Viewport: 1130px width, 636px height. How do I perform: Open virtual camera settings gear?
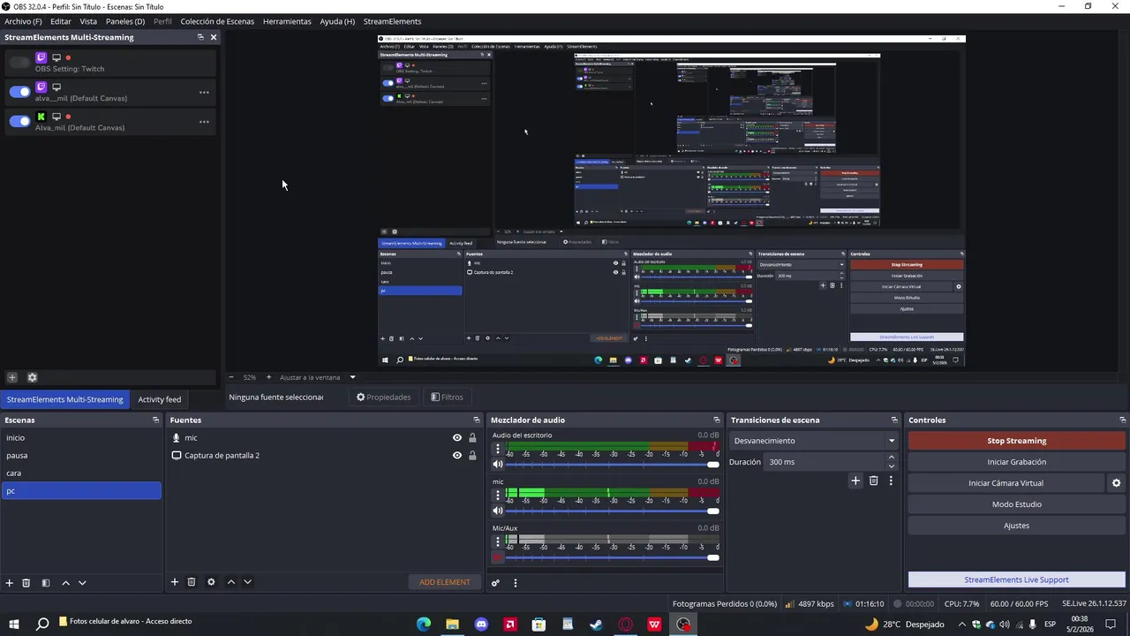pyautogui.click(x=1116, y=483)
